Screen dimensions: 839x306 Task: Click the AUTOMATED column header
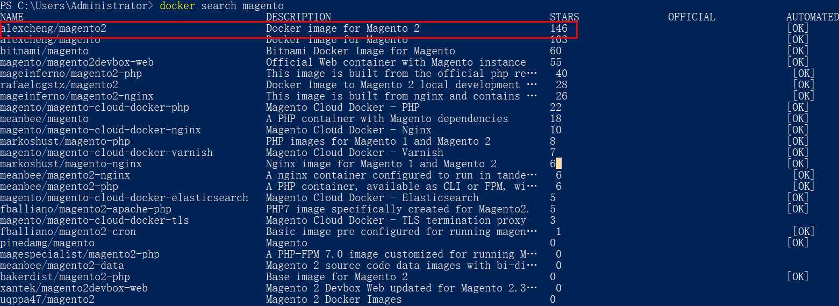tap(812, 17)
